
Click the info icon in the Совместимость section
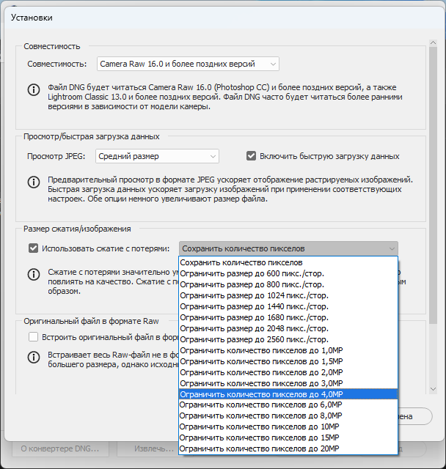tap(34, 89)
